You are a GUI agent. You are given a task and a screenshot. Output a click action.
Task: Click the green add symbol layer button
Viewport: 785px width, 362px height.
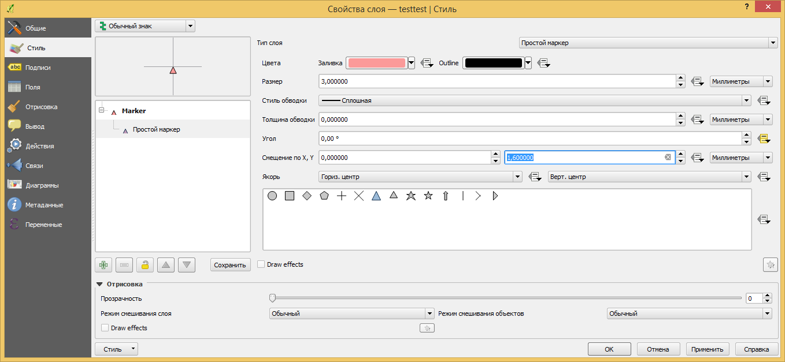click(103, 265)
